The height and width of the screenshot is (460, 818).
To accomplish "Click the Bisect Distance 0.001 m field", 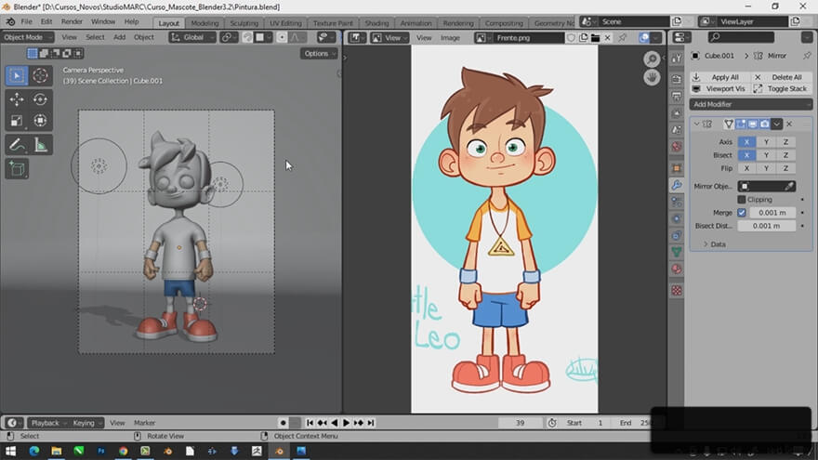I will click(x=766, y=226).
